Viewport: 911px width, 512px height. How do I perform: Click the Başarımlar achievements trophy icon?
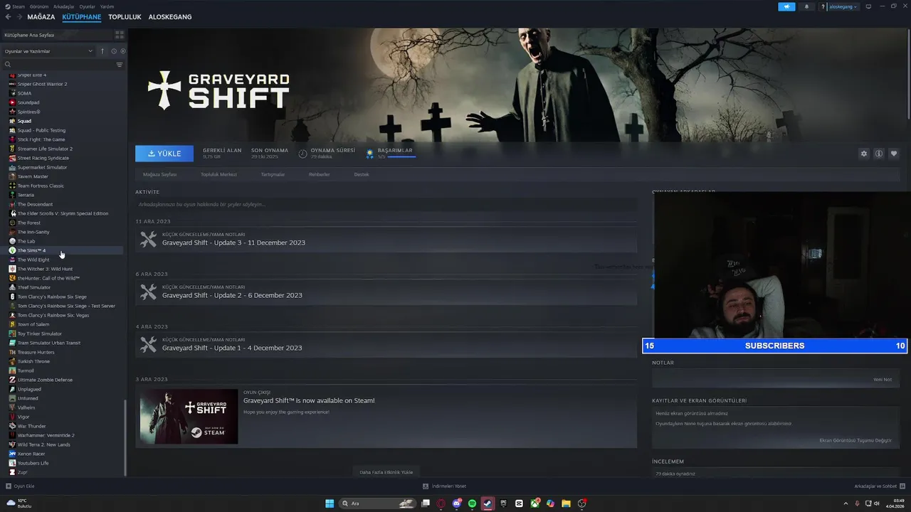click(370, 154)
